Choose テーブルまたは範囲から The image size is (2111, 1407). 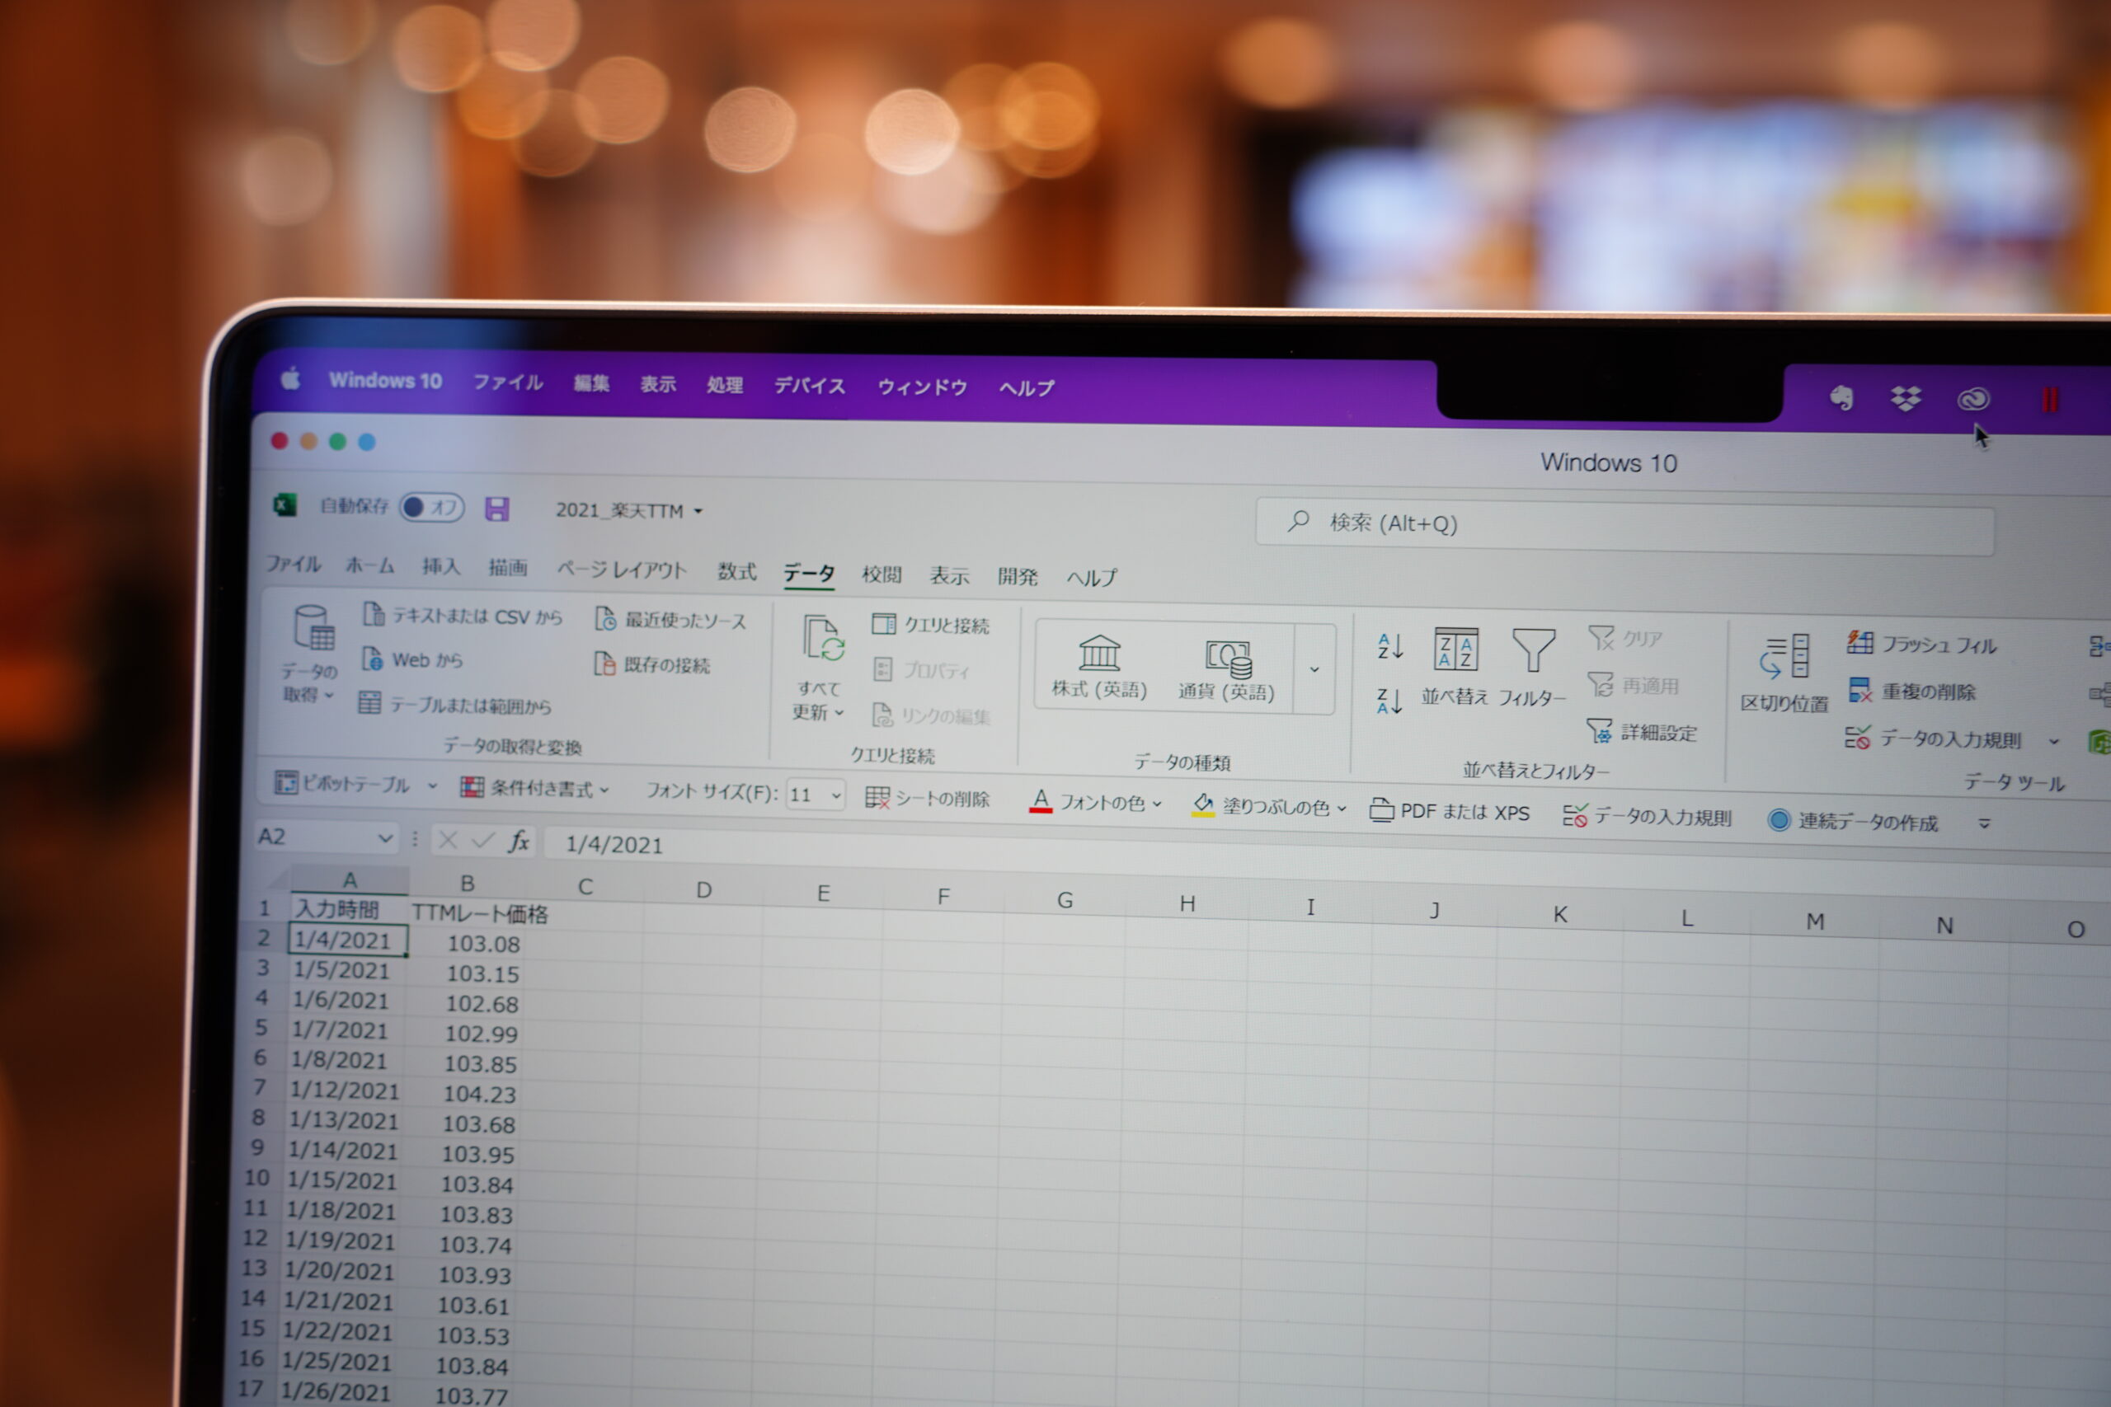(x=455, y=705)
